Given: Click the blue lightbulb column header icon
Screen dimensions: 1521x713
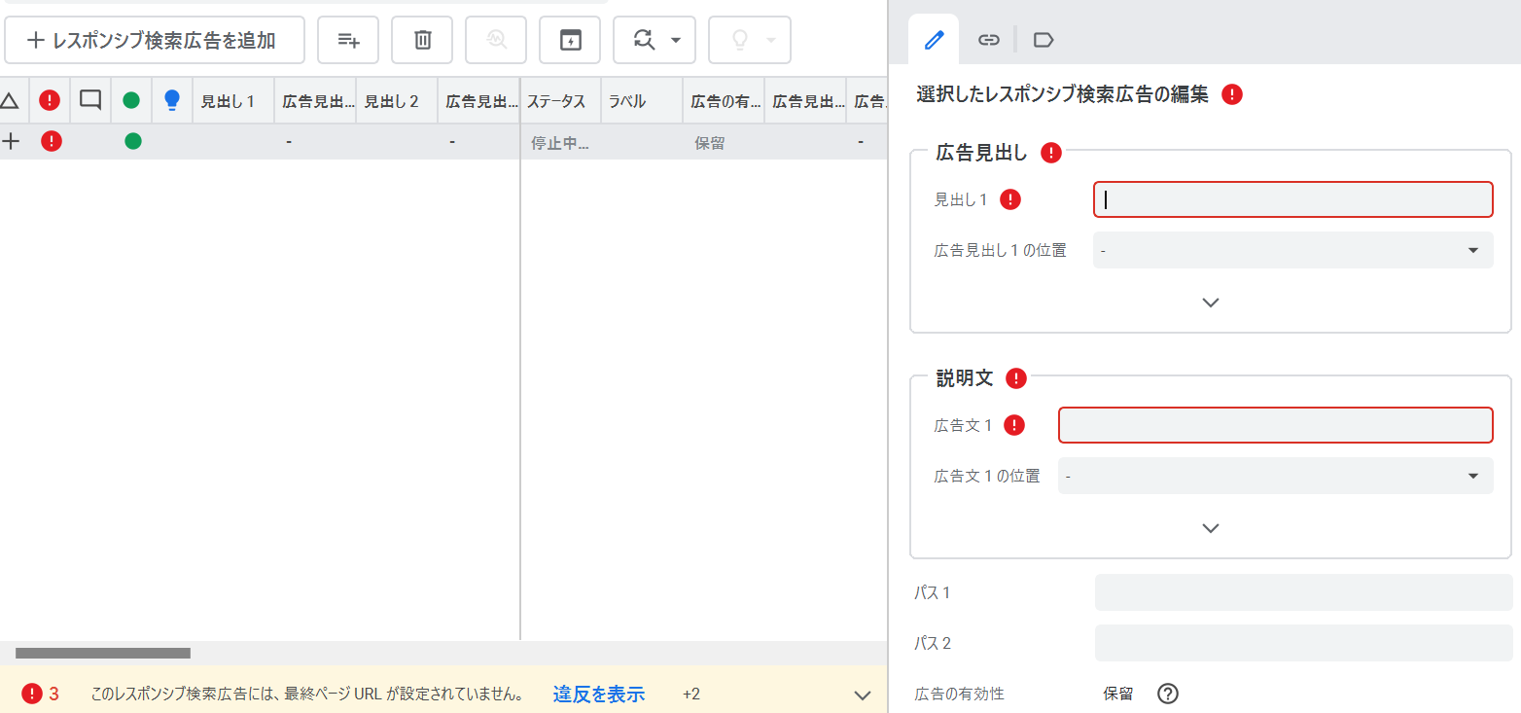Looking at the screenshot, I should 172,100.
